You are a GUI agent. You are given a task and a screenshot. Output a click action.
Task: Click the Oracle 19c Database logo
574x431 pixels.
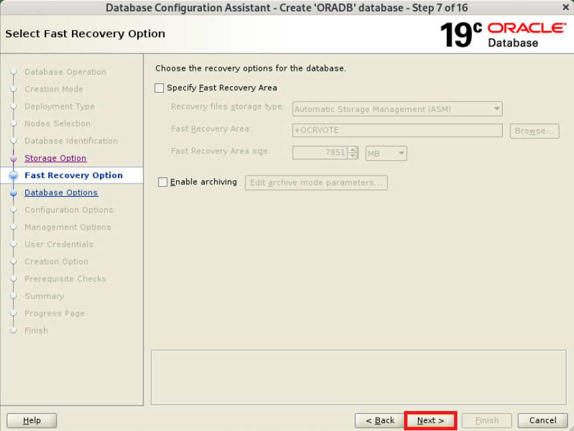pos(503,35)
